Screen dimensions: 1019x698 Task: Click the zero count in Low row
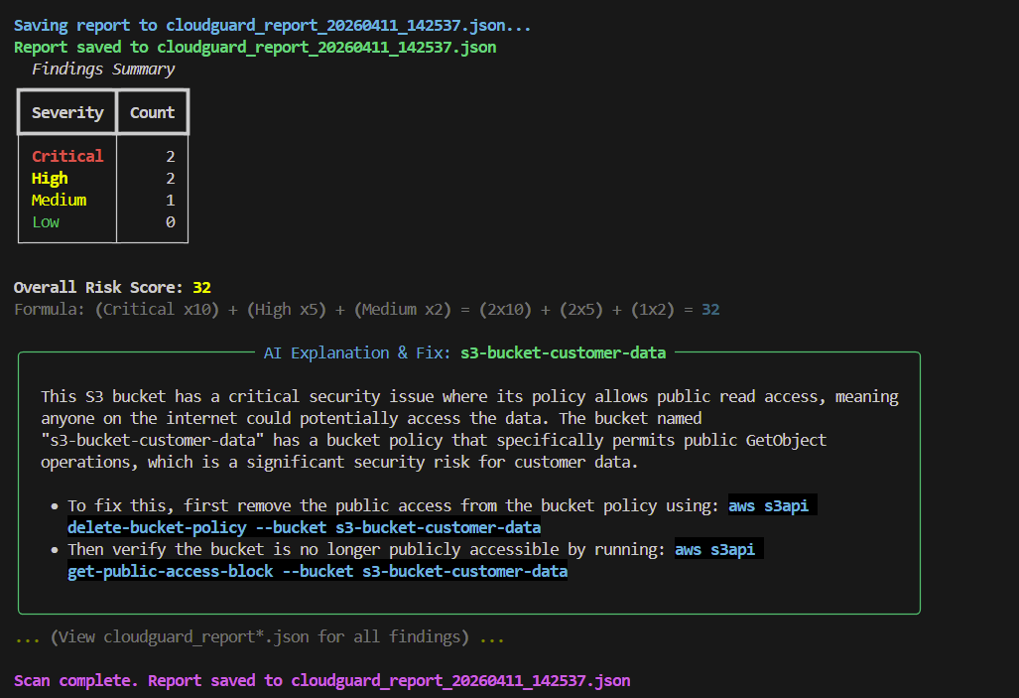(x=170, y=221)
